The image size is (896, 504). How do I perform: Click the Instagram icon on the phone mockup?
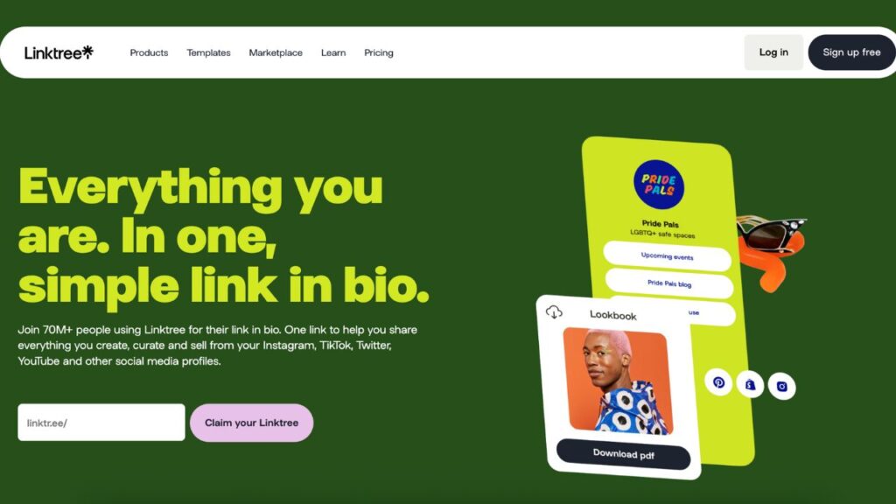(781, 386)
